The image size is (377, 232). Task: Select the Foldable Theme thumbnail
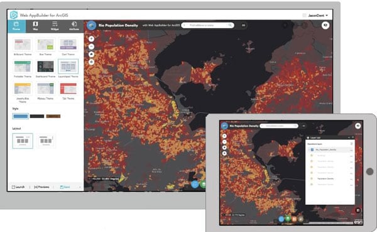(x=23, y=66)
